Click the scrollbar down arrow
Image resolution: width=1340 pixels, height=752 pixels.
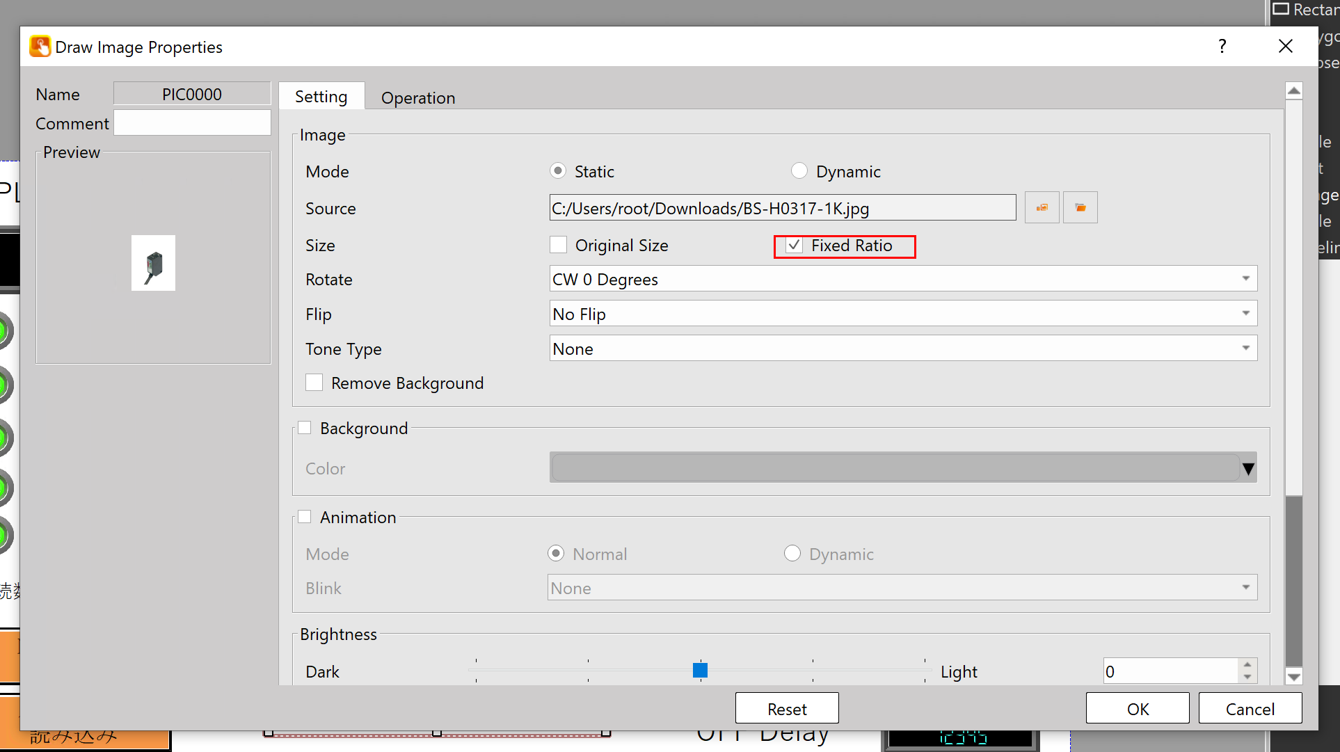tap(1293, 676)
